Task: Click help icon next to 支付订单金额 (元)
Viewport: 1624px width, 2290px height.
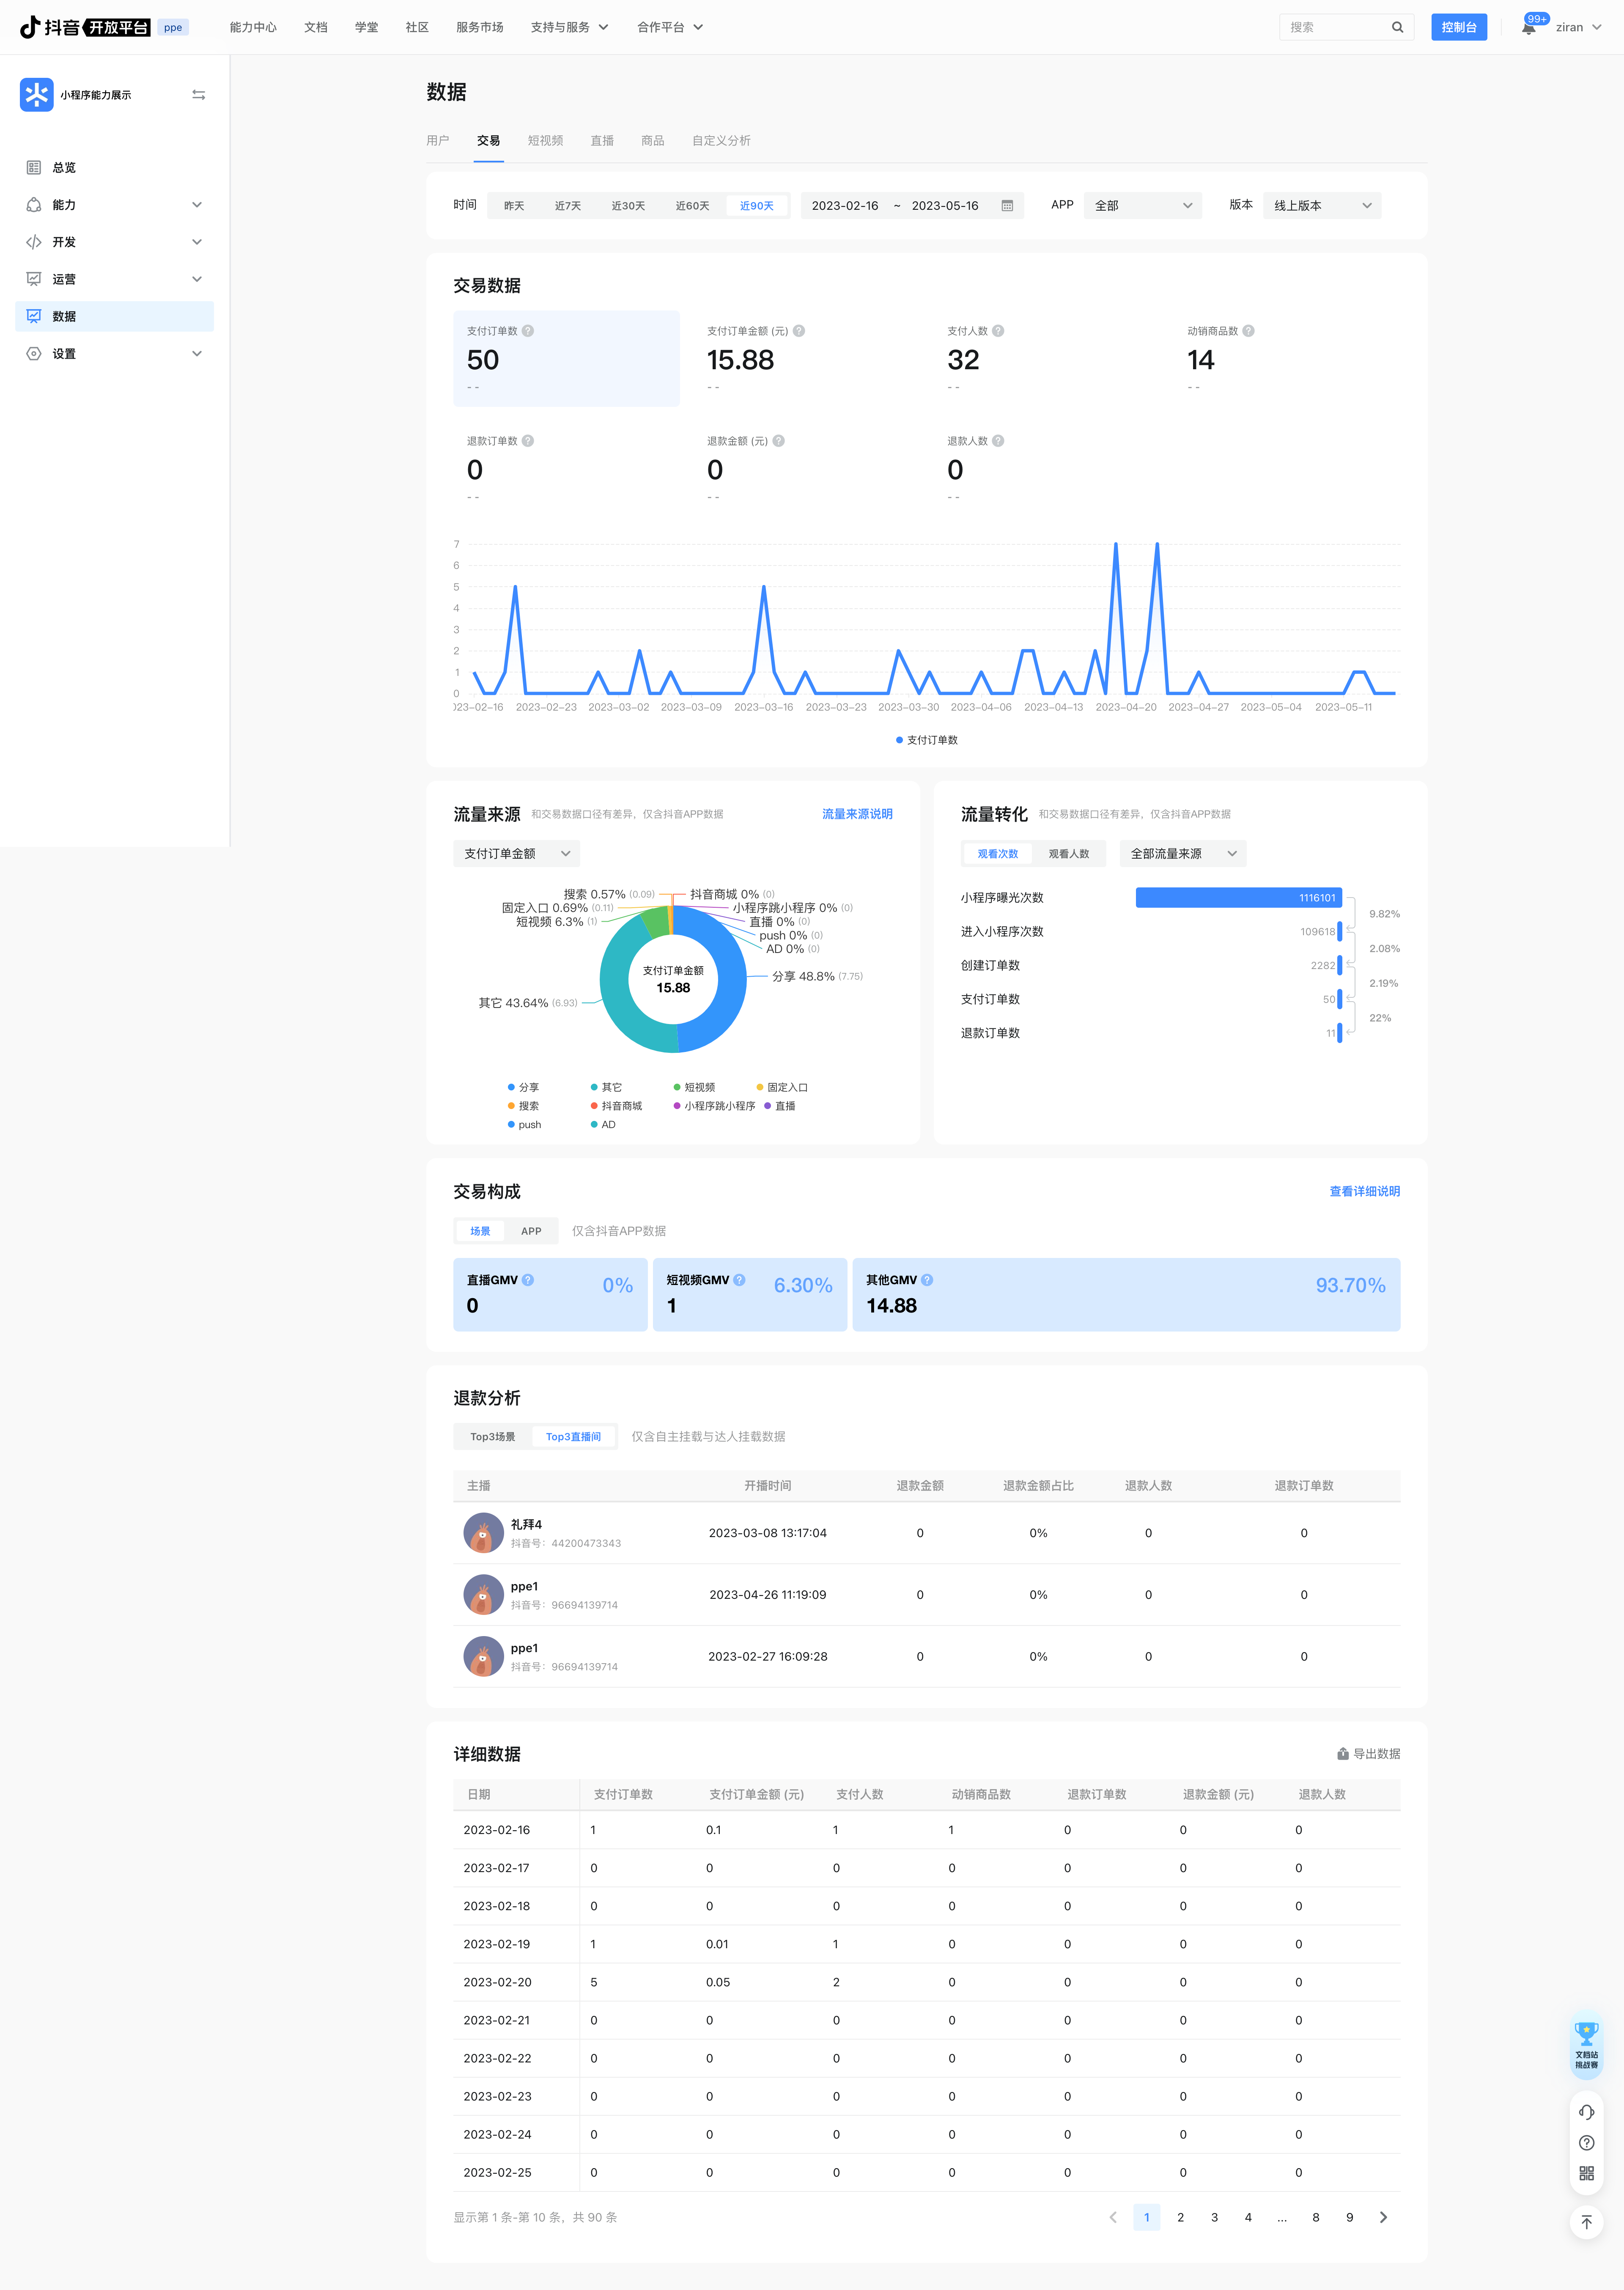Action: tap(799, 331)
